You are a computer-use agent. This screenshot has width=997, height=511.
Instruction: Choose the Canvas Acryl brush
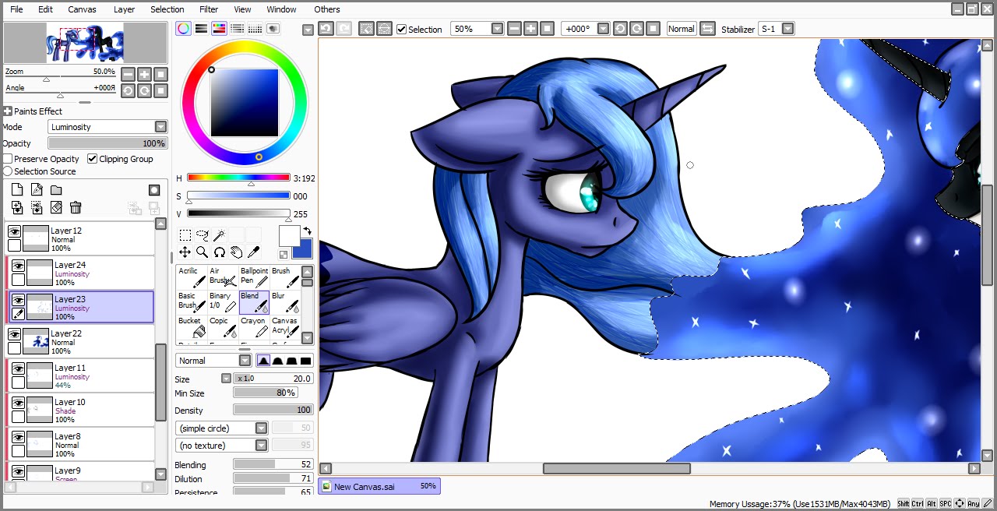click(285, 327)
